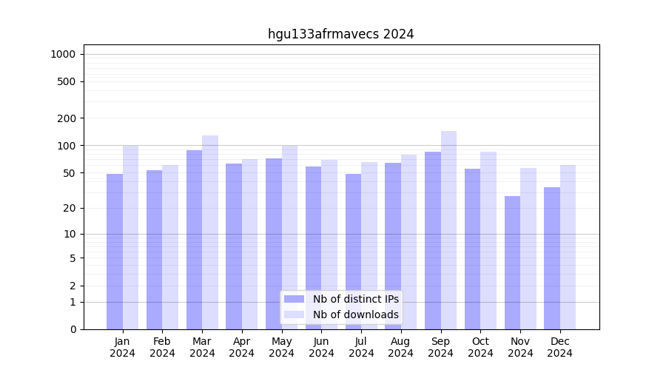Screen dimensions: 666x370
Task: Click the Jan 2024 x-axis label
Action: (x=123, y=347)
